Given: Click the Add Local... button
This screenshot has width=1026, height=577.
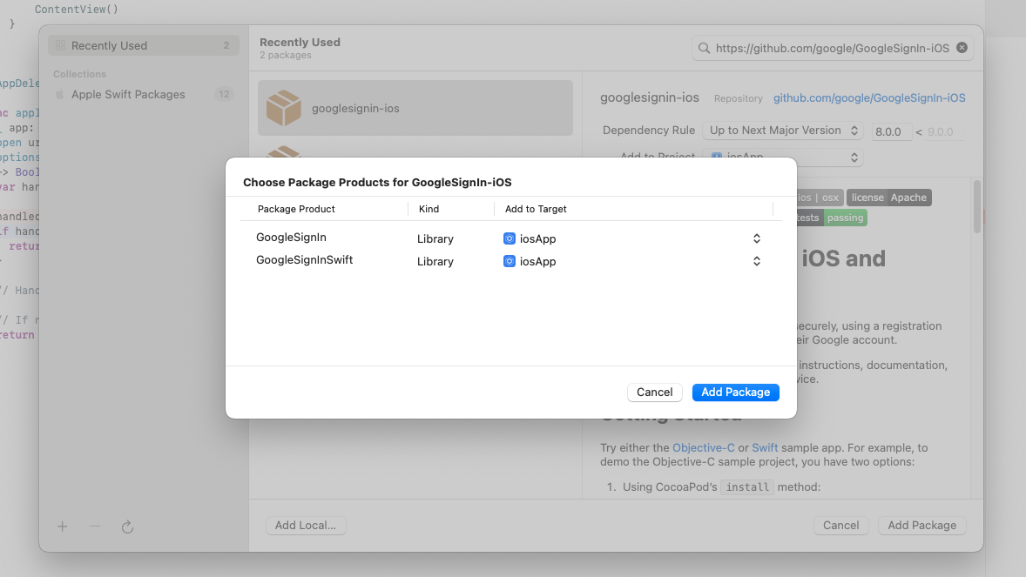Looking at the screenshot, I should (x=306, y=526).
